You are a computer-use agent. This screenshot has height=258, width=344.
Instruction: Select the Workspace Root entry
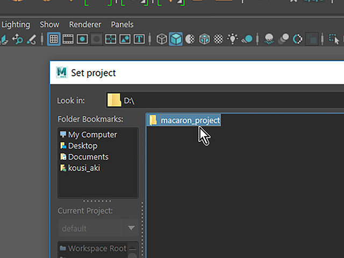pos(93,248)
